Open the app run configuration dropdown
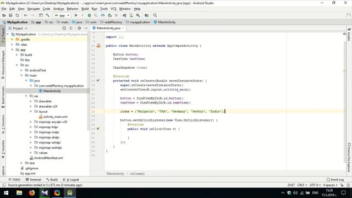Viewport: 352px width, 198px height. (62, 15)
